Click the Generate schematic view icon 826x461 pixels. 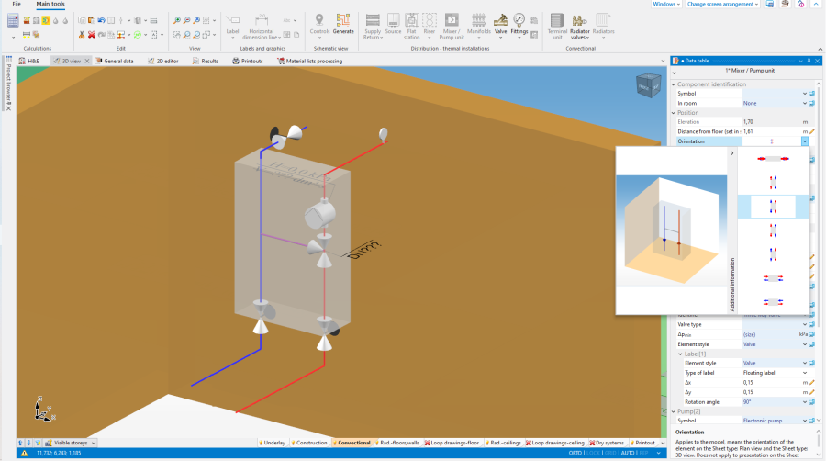click(343, 24)
